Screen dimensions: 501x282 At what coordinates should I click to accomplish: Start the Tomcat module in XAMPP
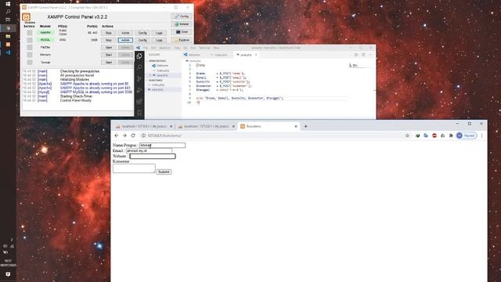[109, 63]
